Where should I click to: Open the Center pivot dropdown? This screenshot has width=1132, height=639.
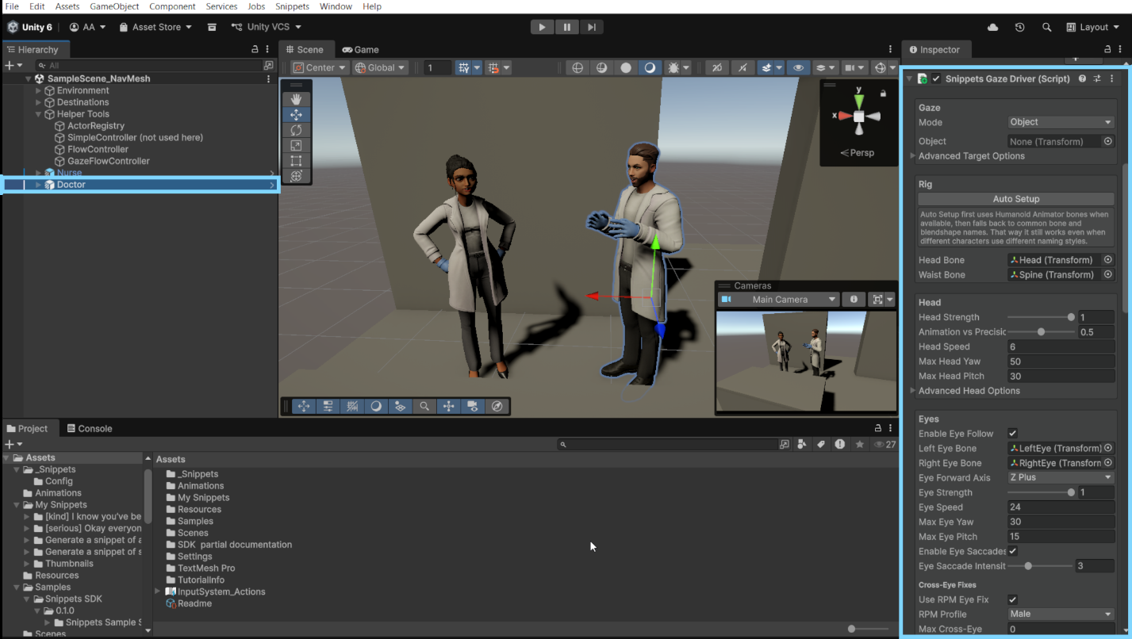[320, 68]
